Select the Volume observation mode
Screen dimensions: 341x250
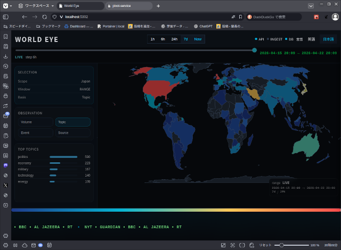35,122
